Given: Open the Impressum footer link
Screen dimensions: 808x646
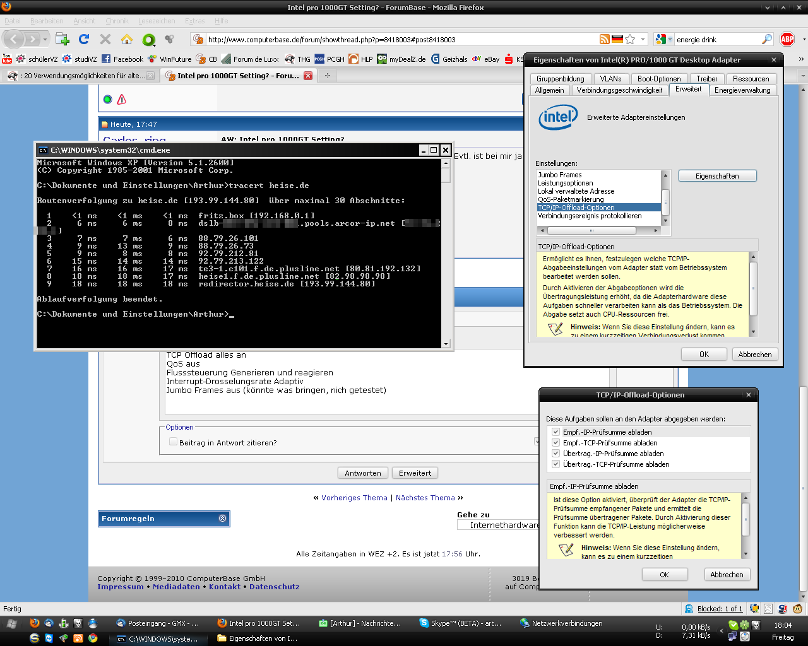Looking at the screenshot, I should pos(121,587).
